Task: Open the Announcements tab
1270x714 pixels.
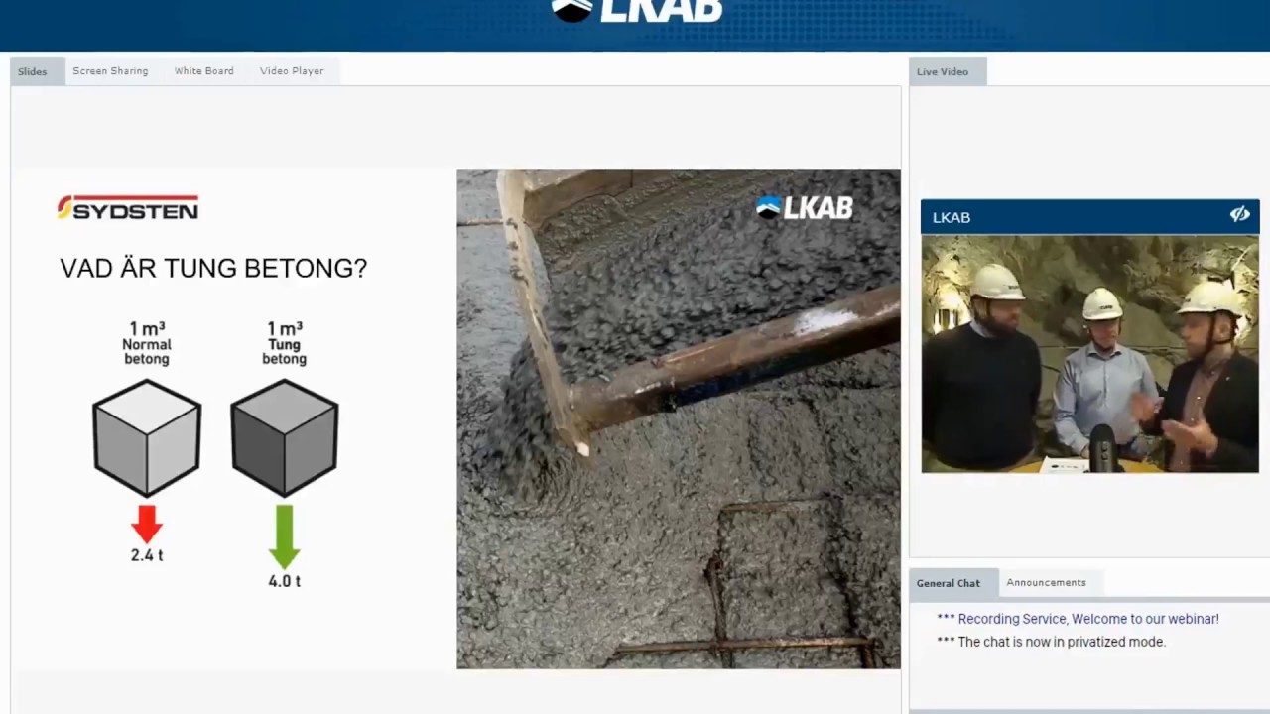Action: (x=1046, y=583)
